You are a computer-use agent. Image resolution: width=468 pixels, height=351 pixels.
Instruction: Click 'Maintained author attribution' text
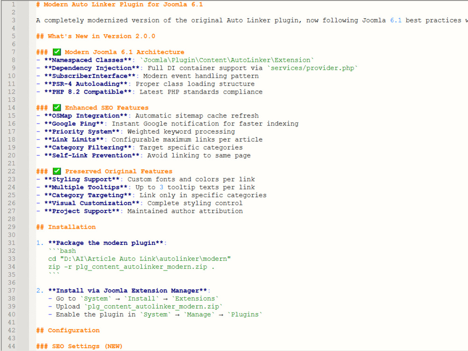(185, 212)
